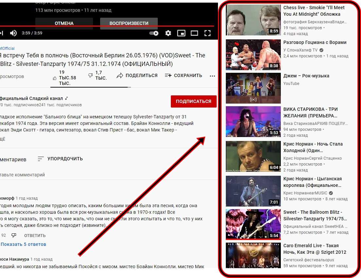The image size is (361, 278).
Task: Open thumbnail with 7:01 duration
Action: (253, 191)
